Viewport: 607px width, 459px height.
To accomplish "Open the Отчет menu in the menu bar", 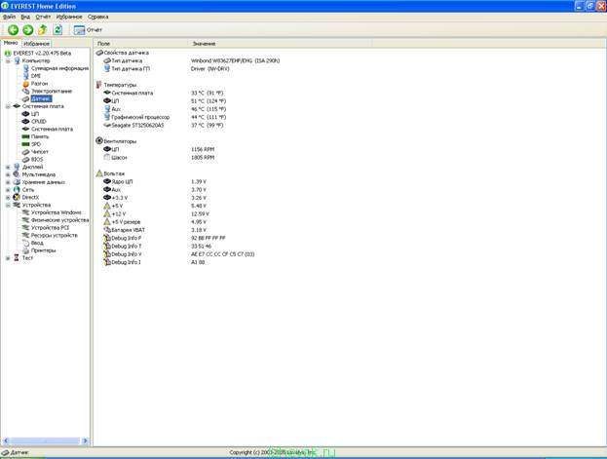I will click(43, 17).
